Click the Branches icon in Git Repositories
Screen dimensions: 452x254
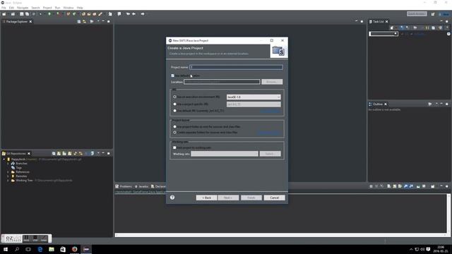[x=13, y=163]
